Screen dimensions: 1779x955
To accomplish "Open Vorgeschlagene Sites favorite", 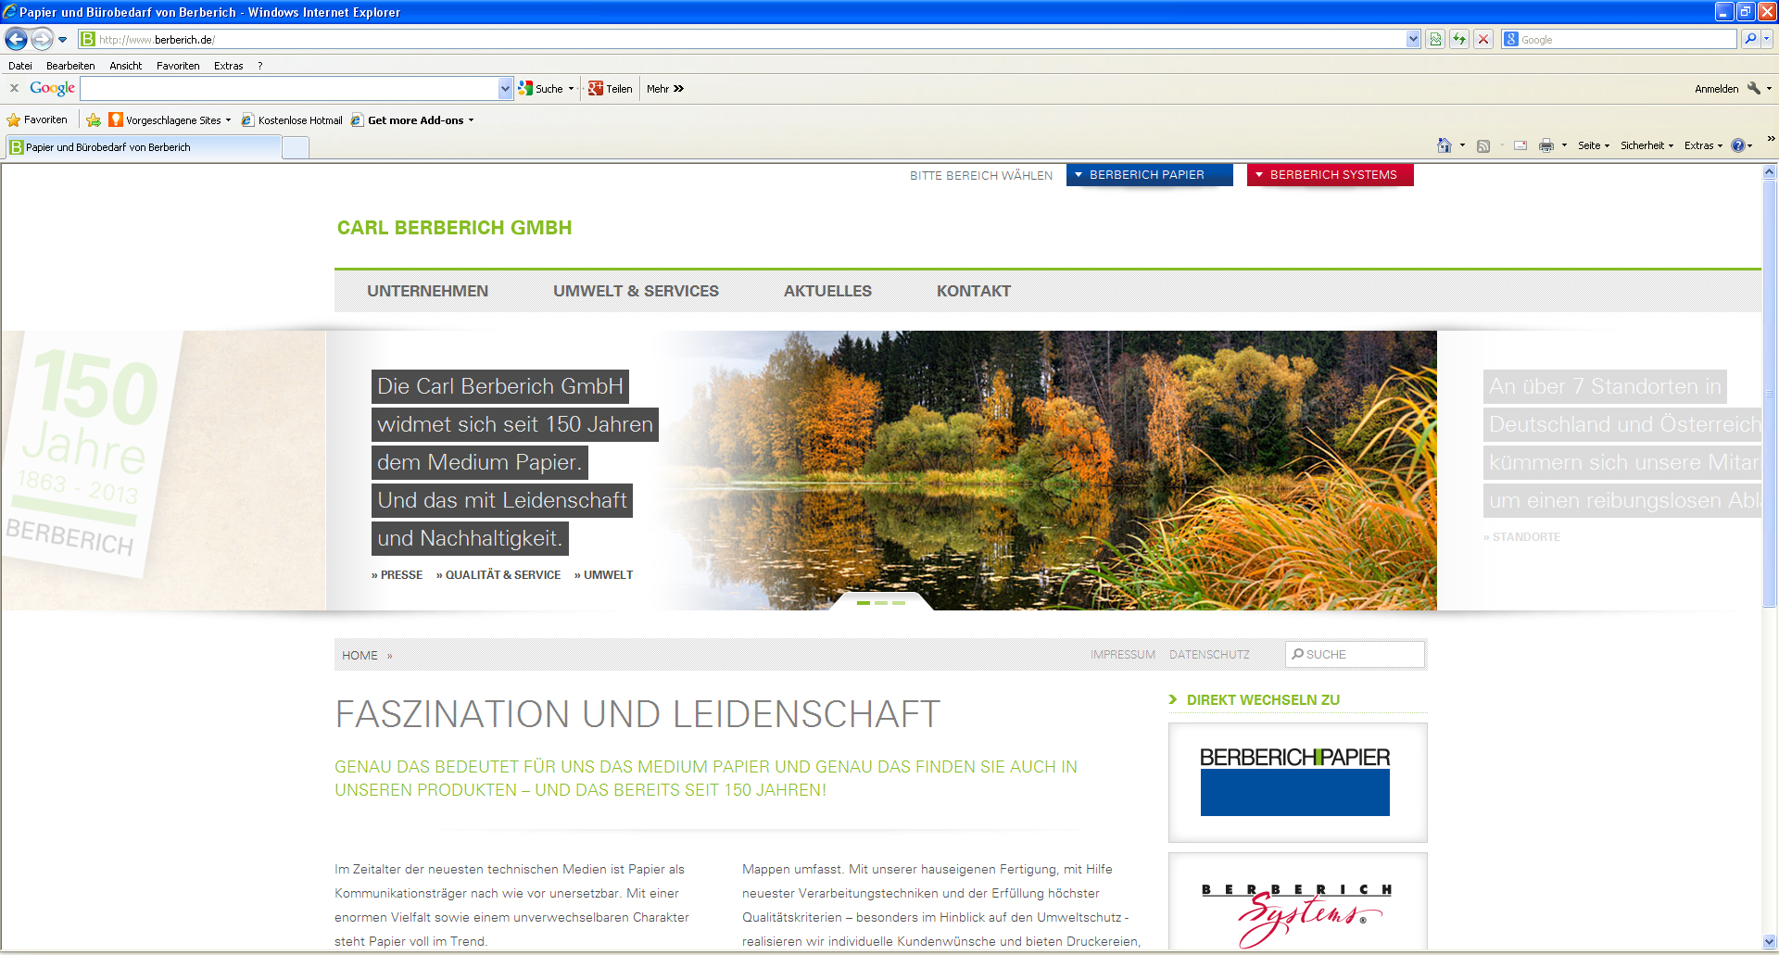I will click(x=170, y=119).
